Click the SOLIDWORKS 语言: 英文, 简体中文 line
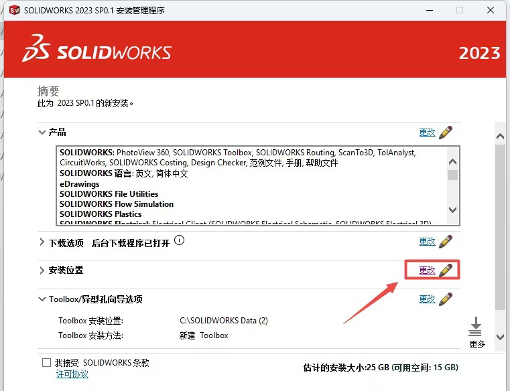510x391 pixels. click(x=123, y=173)
